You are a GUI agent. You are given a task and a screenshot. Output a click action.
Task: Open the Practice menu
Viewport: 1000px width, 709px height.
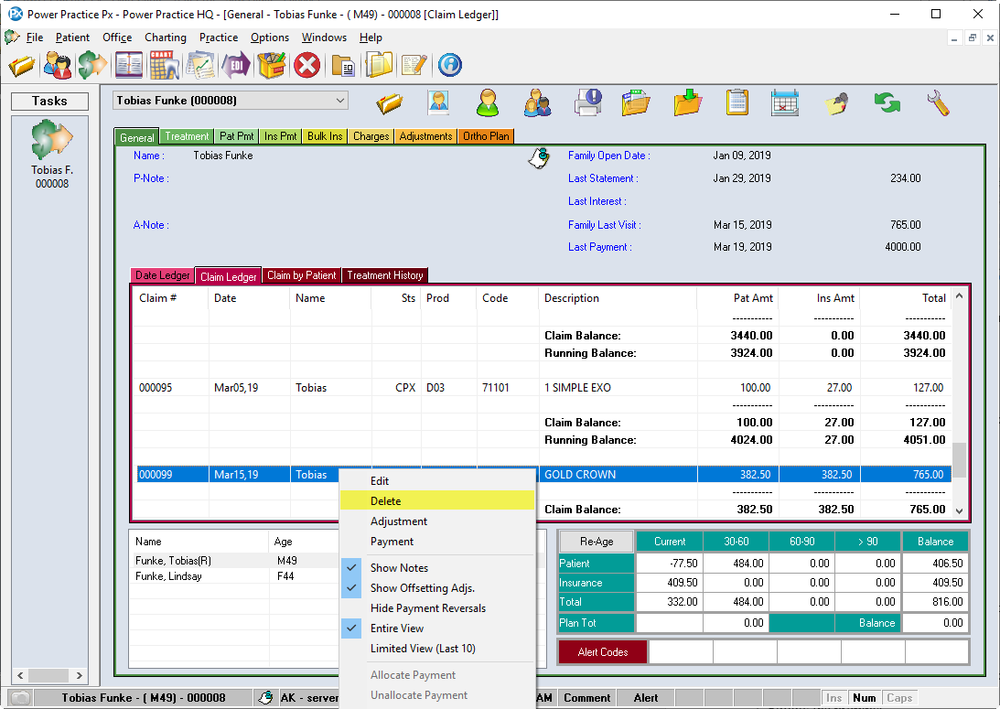[x=219, y=38]
